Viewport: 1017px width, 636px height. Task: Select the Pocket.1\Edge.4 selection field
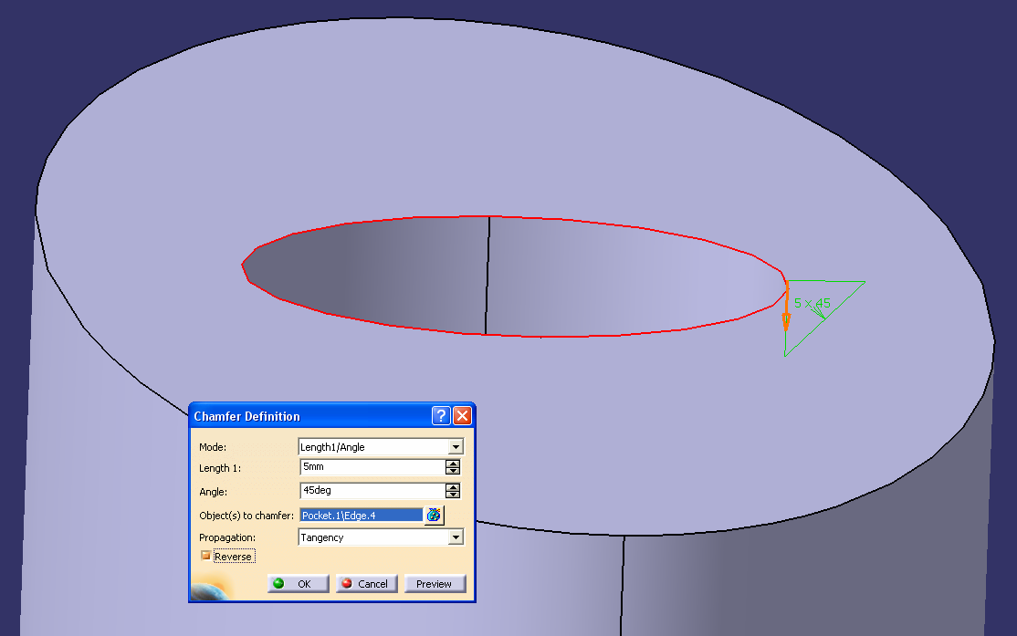(x=362, y=516)
